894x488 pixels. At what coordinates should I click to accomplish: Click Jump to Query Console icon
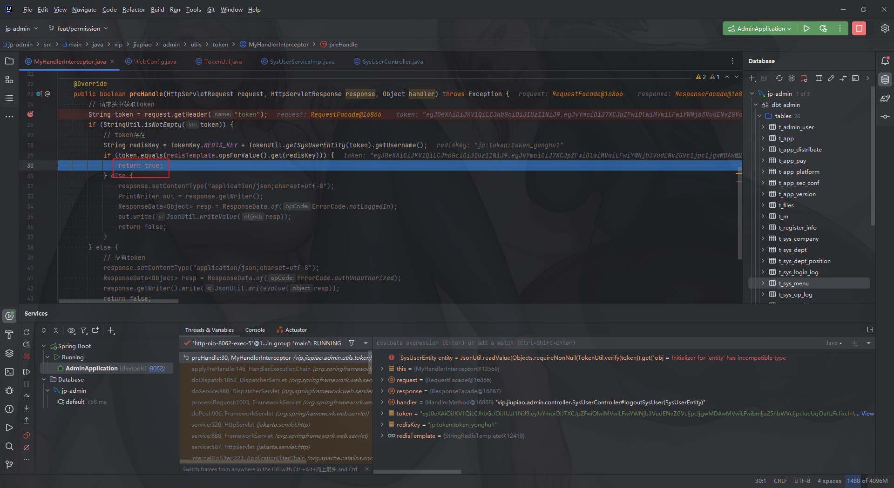click(x=855, y=78)
